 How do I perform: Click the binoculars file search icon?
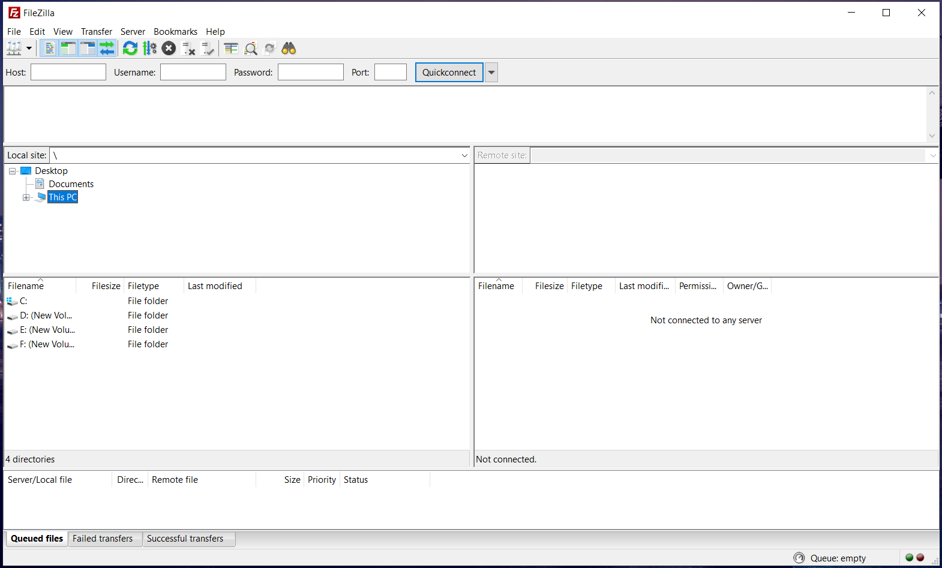tap(289, 49)
